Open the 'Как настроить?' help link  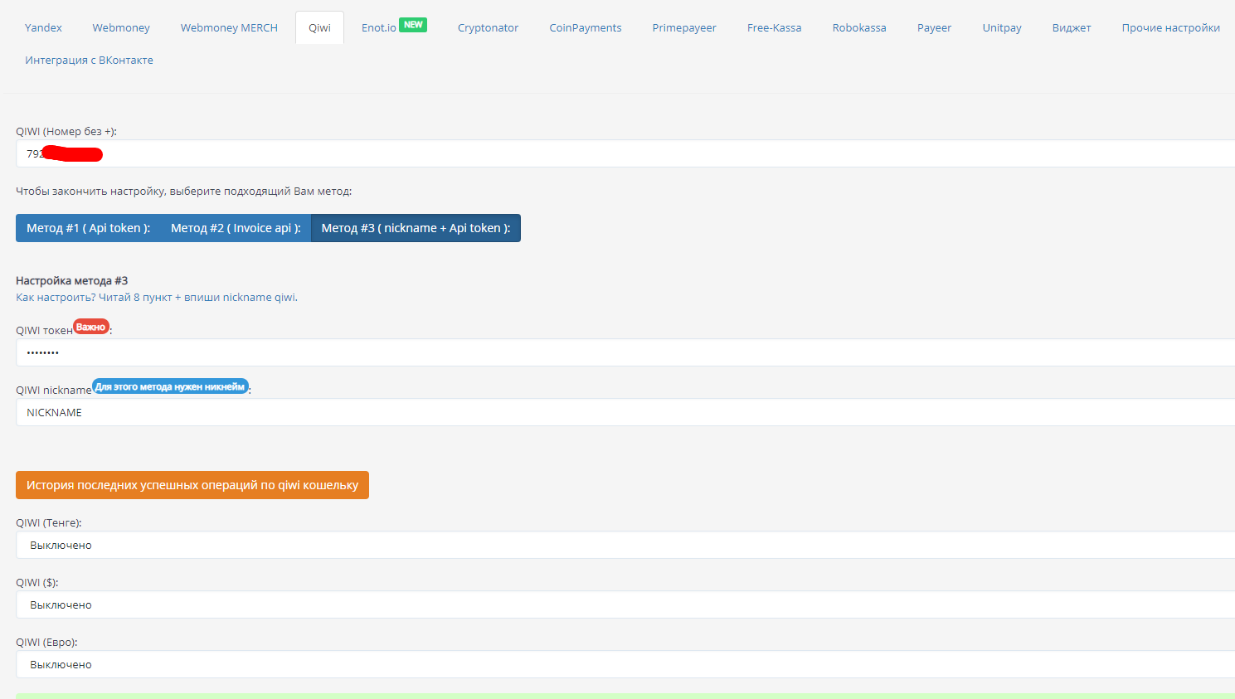[x=156, y=297]
